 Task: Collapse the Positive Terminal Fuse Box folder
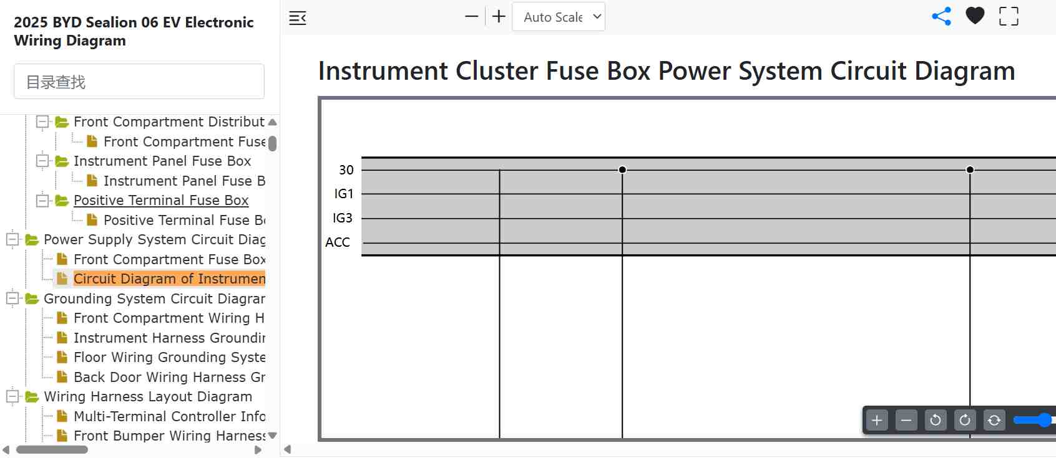click(x=42, y=200)
